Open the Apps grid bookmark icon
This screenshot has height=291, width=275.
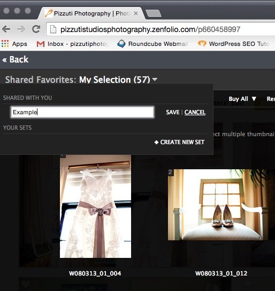(x=5, y=44)
